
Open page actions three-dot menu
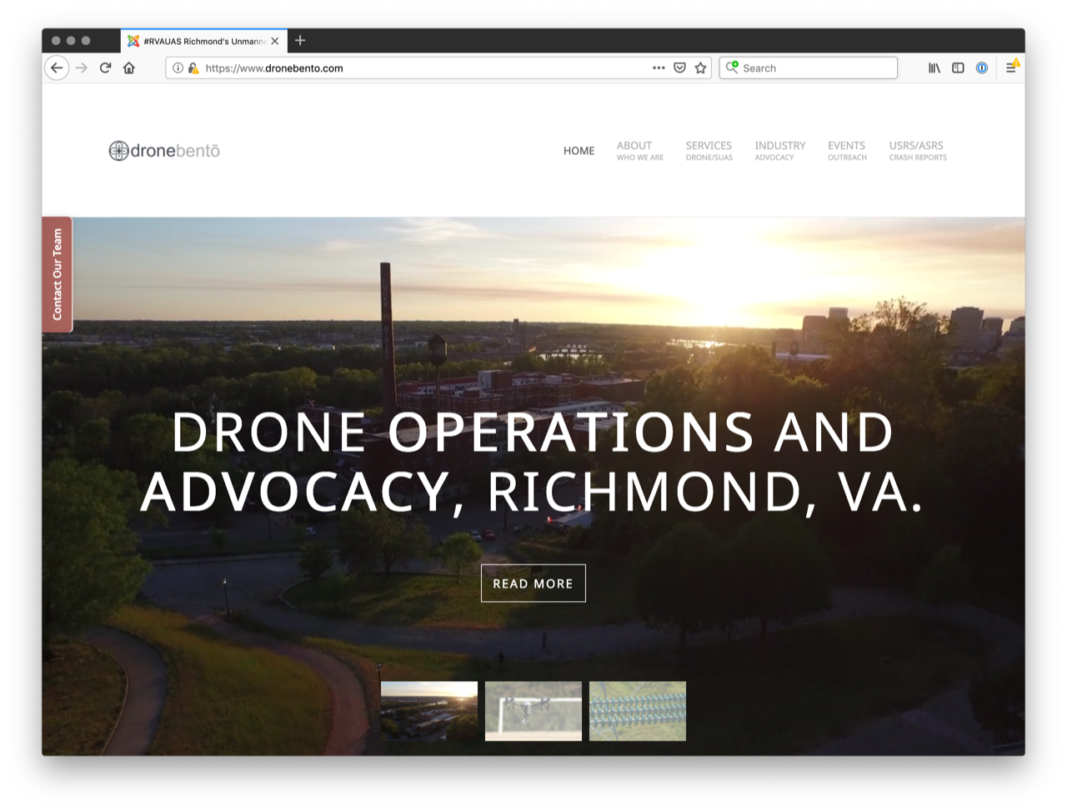pyautogui.click(x=659, y=68)
